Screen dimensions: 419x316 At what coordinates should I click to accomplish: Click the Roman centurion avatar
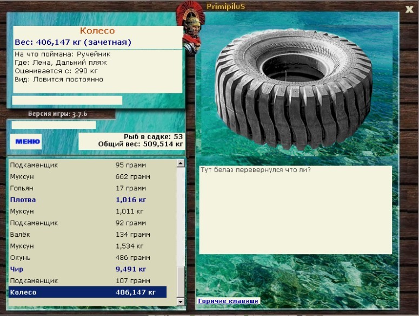pos(191,29)
